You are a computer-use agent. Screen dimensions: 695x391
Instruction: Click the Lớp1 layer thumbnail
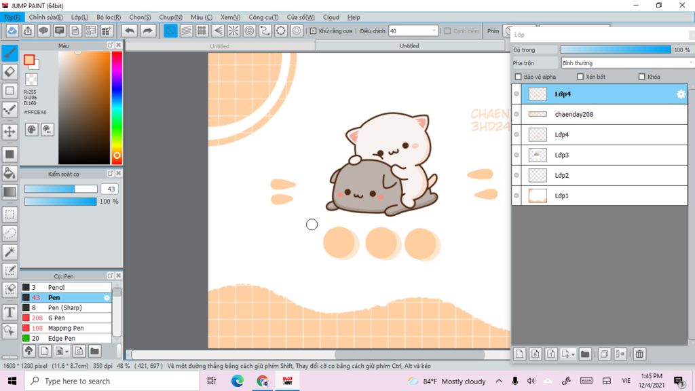tap(538, 196)
